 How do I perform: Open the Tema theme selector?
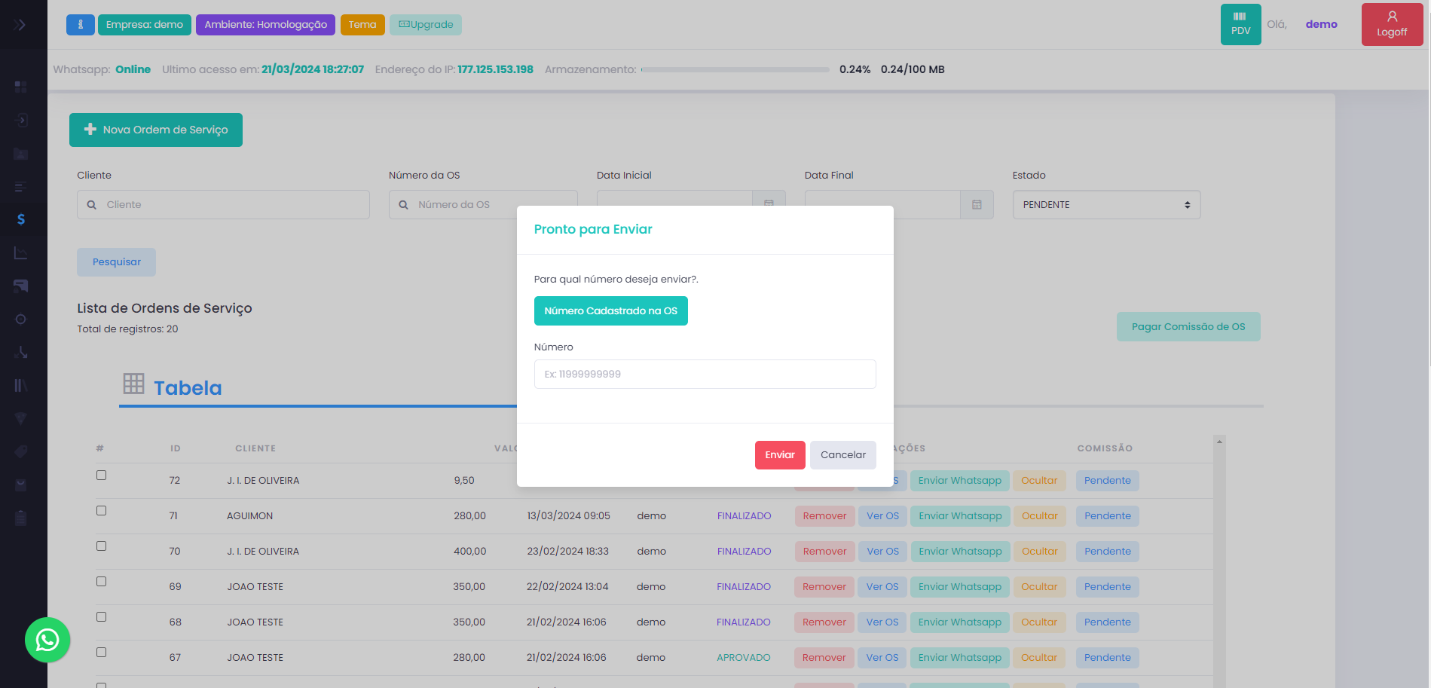362,25
